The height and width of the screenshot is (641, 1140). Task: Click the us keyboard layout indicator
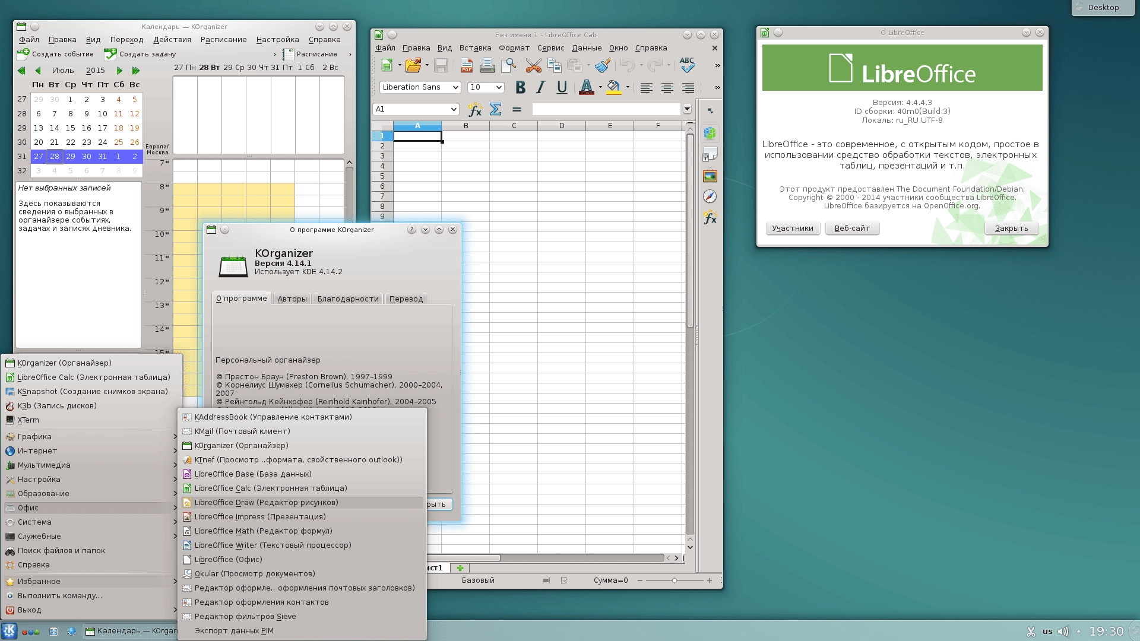click(x=1047, y=632)
